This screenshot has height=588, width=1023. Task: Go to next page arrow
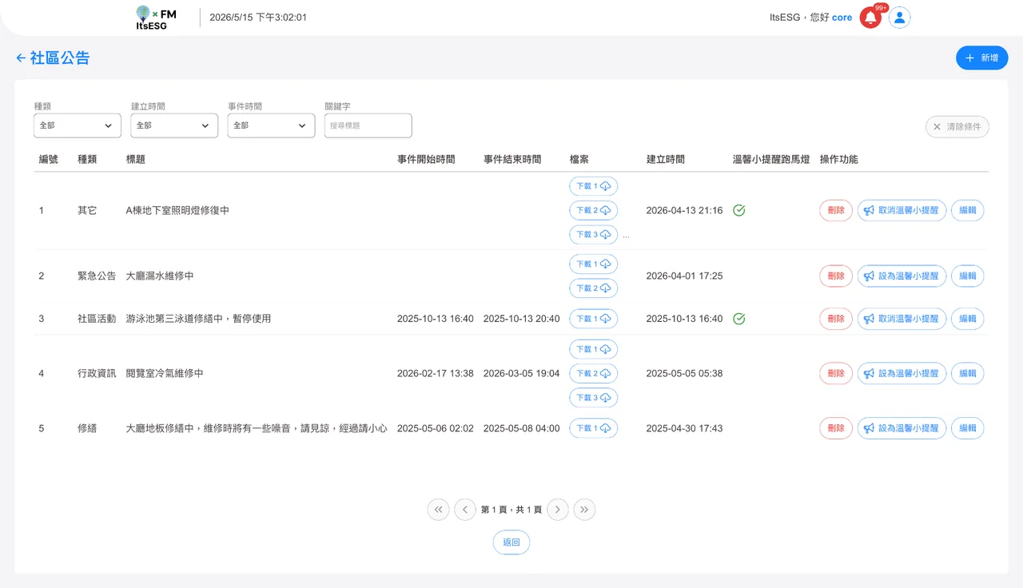click(558, 510)
